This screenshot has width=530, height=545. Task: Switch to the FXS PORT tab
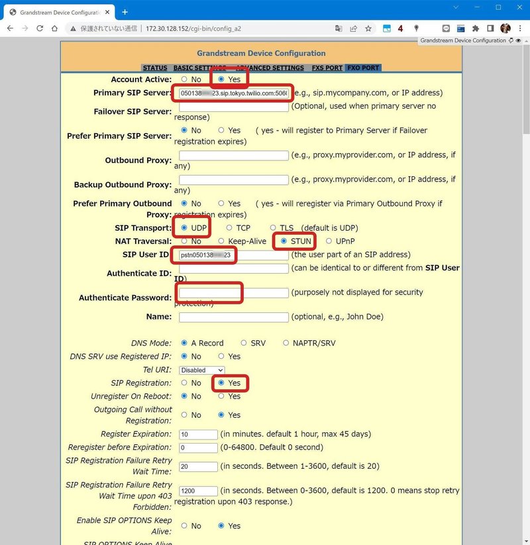(x=327, y=68)
